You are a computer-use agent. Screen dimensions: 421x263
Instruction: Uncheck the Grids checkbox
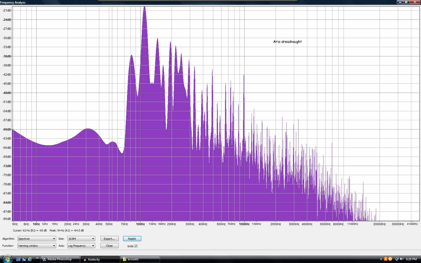[x=136, y=246]
